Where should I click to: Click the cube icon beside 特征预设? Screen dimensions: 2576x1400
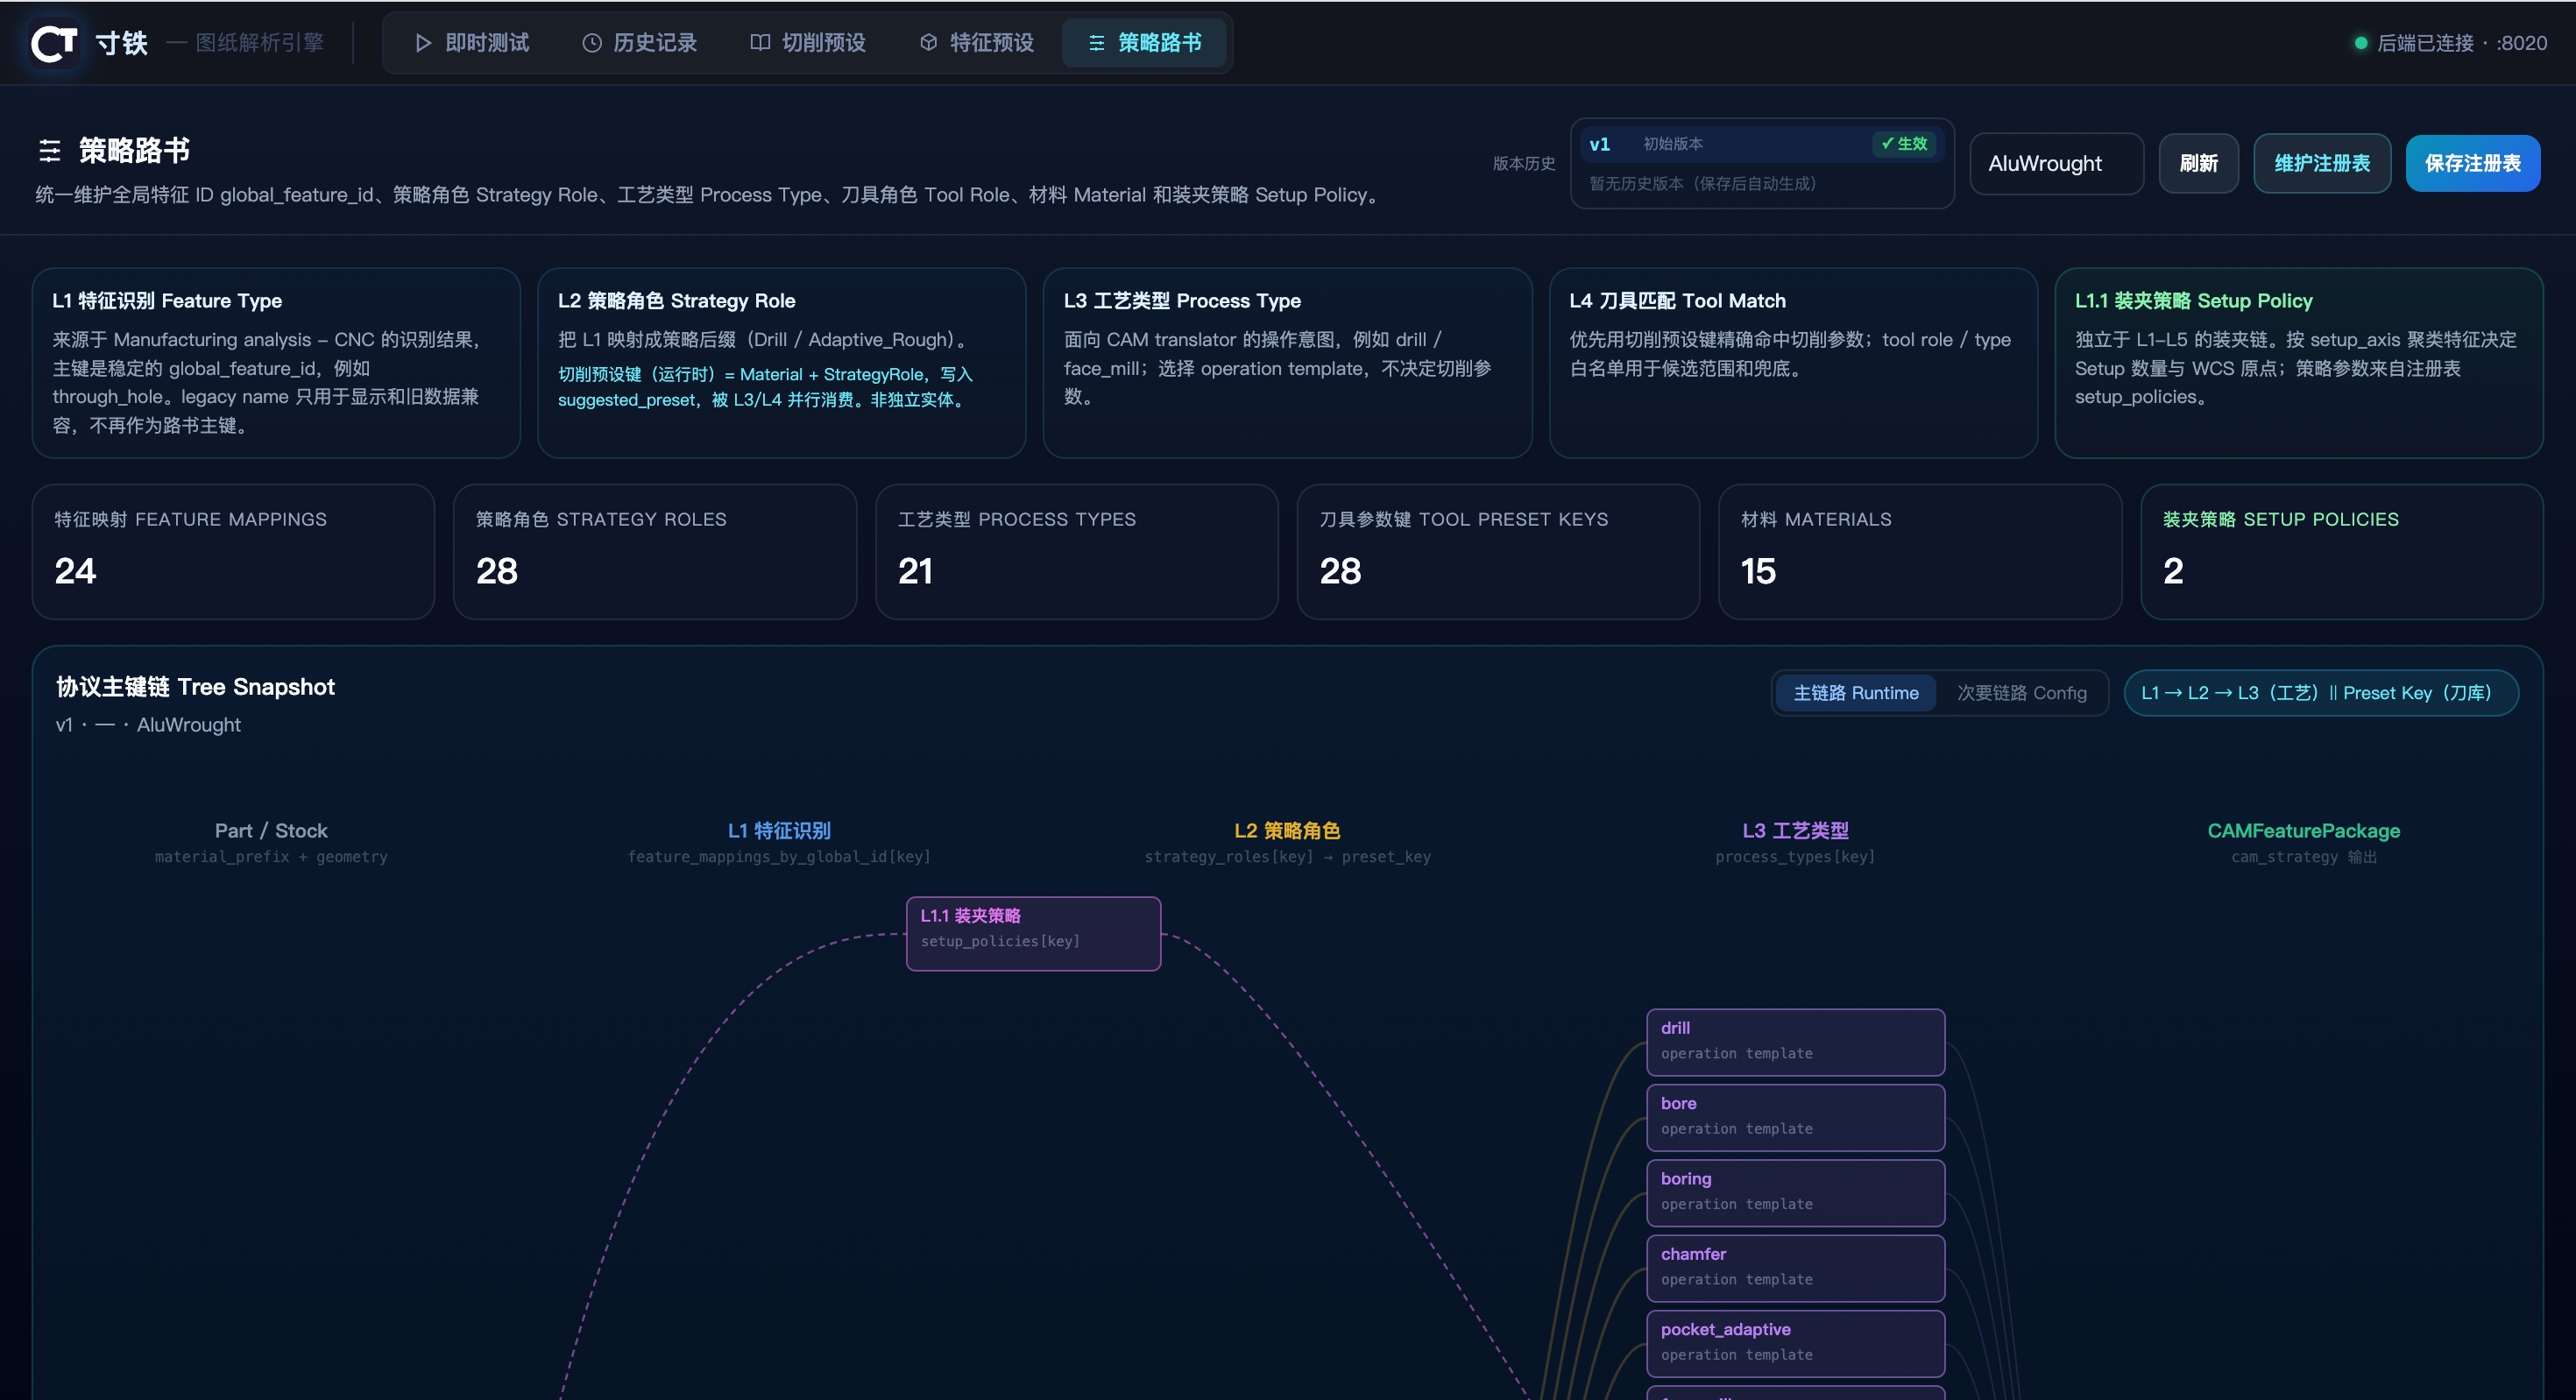click(x=929, y=43)
